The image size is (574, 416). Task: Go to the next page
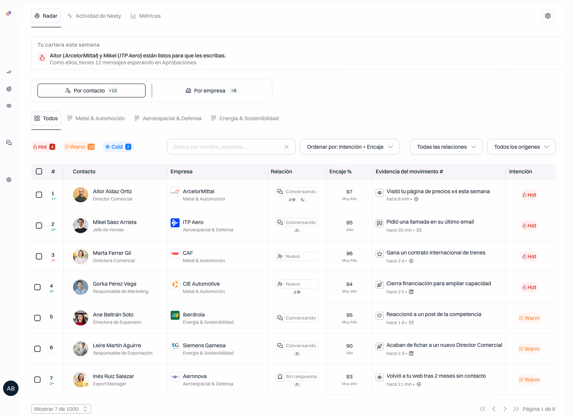coord(505,409)
